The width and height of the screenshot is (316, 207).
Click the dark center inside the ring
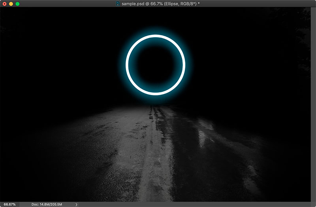[x=156, y=65]
